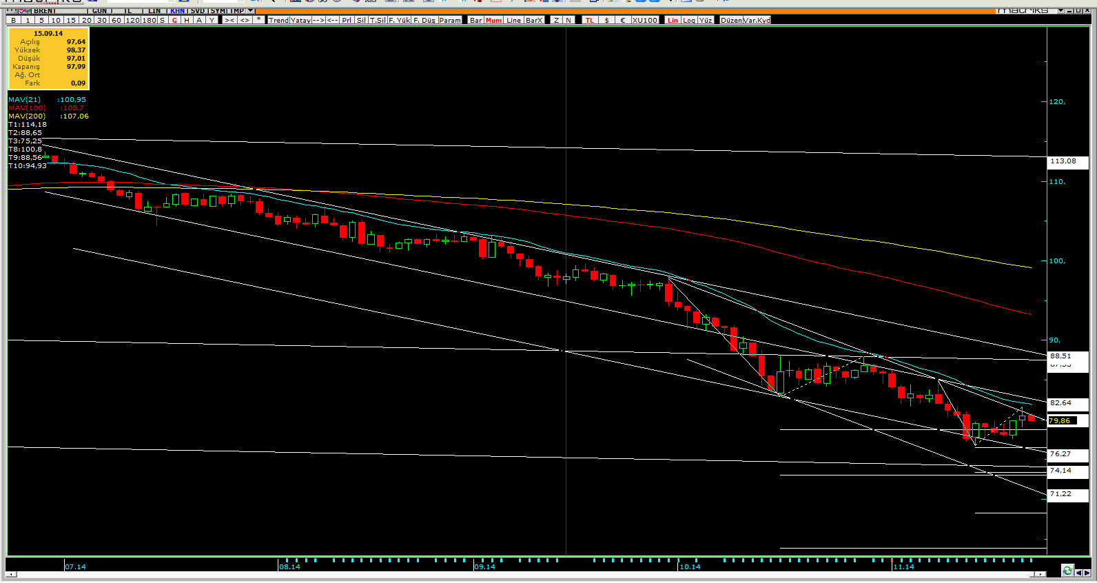
Task: Click the green refresh icon
Action: click(1067, 571)
